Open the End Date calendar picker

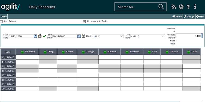(83, 36)
